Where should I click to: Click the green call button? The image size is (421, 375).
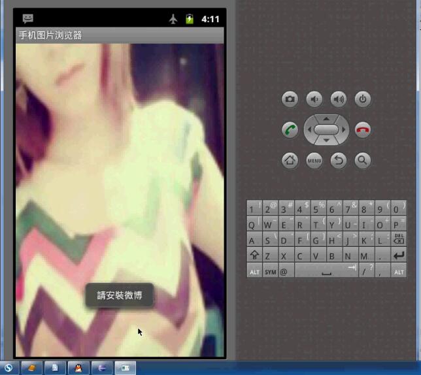[290, 130]
